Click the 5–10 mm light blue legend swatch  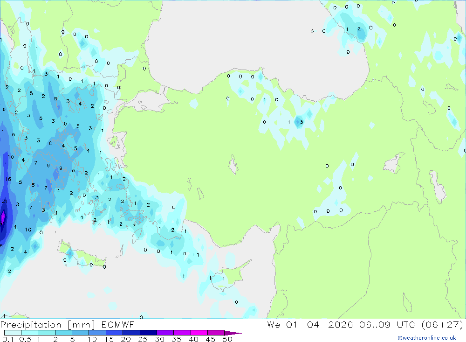[x=81, y=333]
